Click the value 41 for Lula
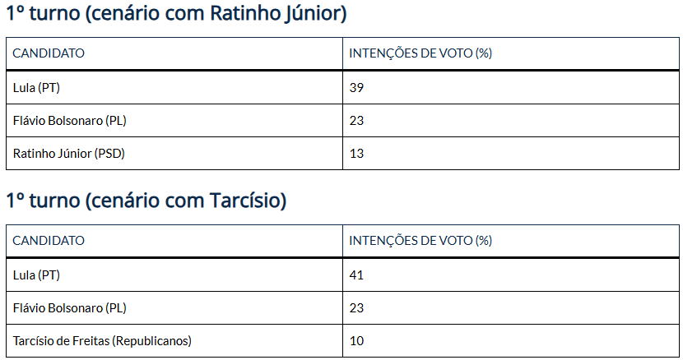Screen dimensions: 683x360 [356, 275]
